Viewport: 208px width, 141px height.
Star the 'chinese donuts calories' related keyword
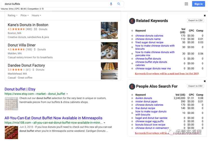(x=132, y=36)
